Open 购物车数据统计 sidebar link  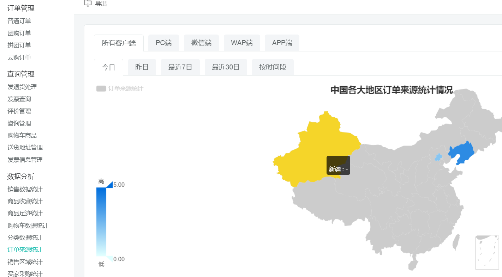click(28, 226)
